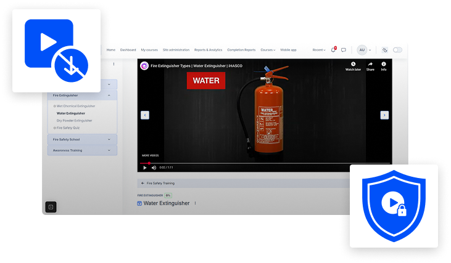Open the bottom-left sidebar drawer toggle

tap(51, 207)
